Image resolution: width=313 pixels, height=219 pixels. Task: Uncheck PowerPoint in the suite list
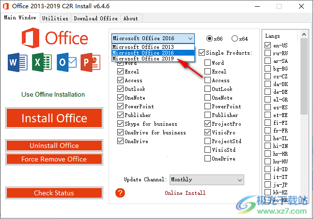(120, 106)
